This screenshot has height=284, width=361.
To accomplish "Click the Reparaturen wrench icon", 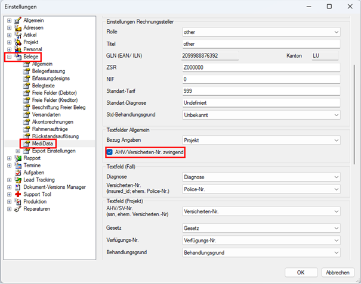I will [18, 209].
